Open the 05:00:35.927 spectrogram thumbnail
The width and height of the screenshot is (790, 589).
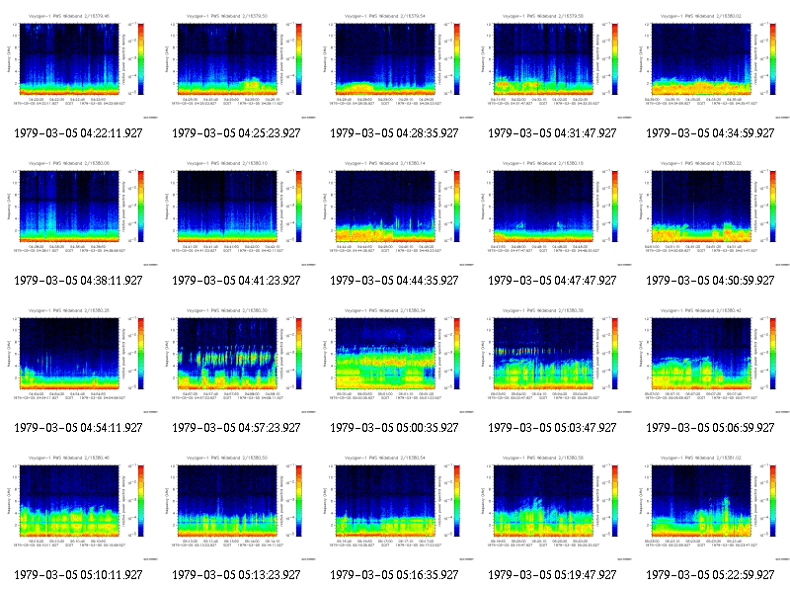[x=394, y=360]
